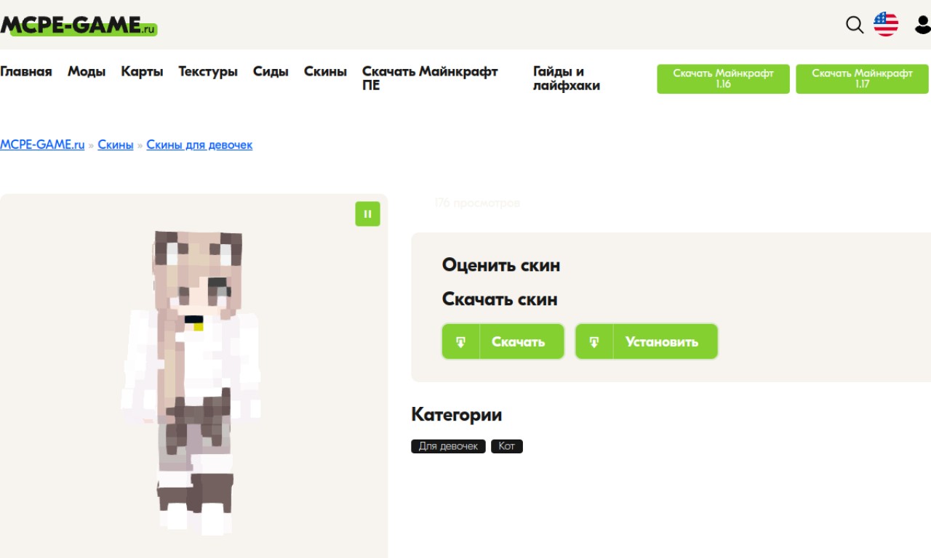Open Гайды и лайфхаки menu item
The height and width of the screenshot is (558, 931).
[567, 78]
